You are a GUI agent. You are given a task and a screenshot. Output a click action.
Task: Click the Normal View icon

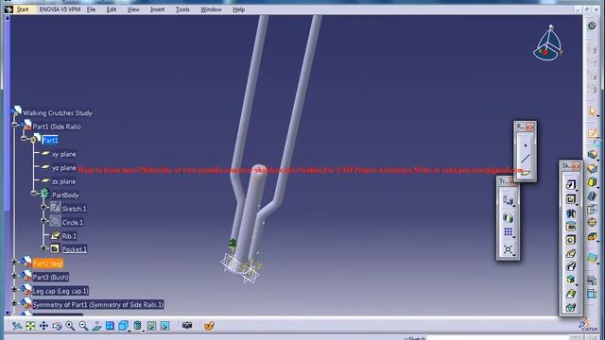96,326
